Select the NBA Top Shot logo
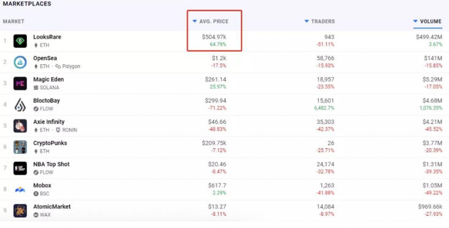This screenshot has width=449, height=228. pyautogui.click(x=20, y=168)
